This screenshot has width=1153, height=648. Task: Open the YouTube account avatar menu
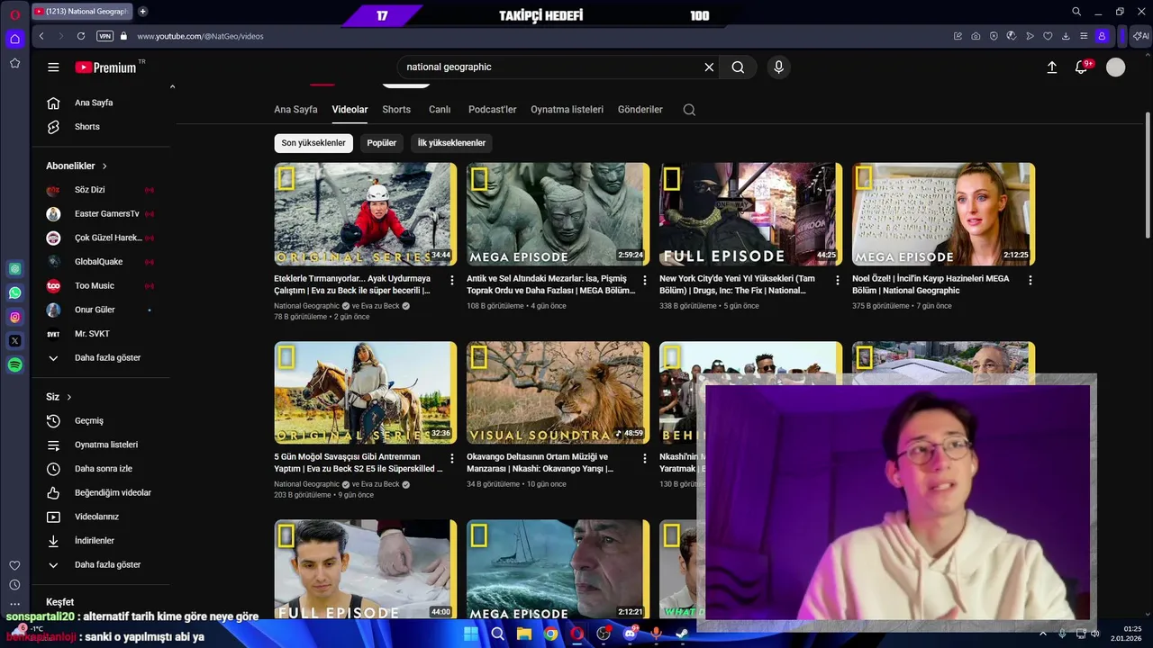pyautogui.click(x=1115, y=67)
